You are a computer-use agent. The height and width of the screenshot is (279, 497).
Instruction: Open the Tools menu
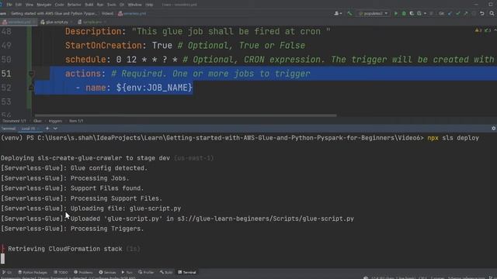point(111,5)
